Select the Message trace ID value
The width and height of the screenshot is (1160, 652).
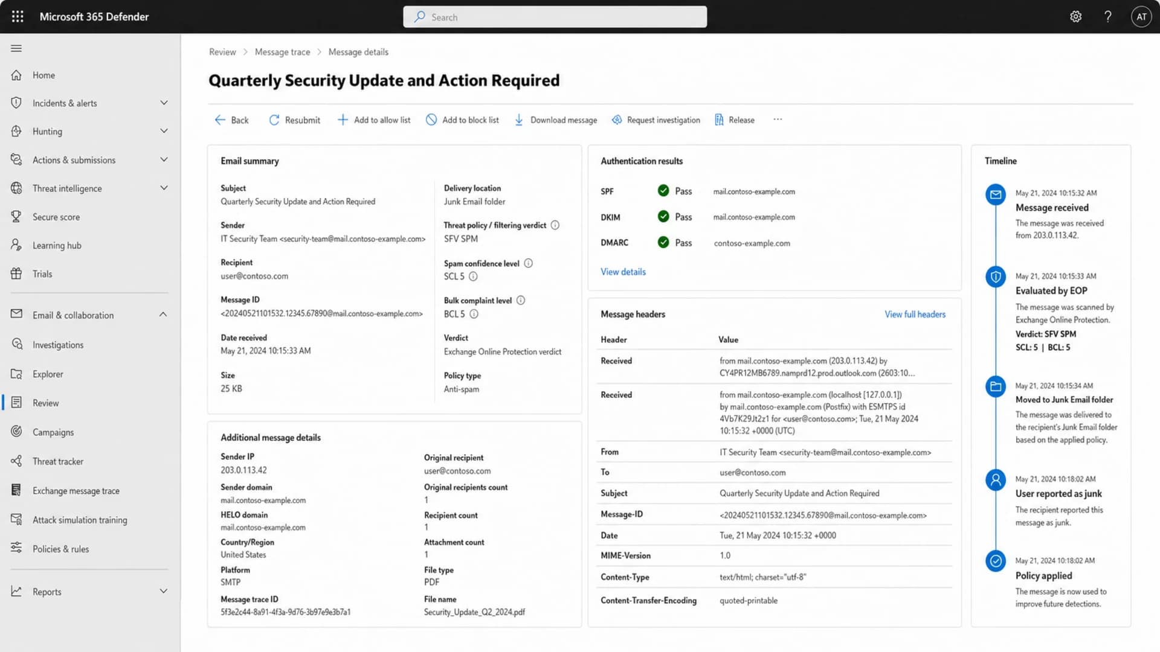[x=285, y=612]
